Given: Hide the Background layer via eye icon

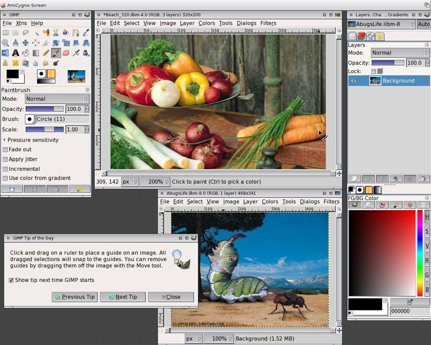Looking at the screenshot, I should coord(353,81).
